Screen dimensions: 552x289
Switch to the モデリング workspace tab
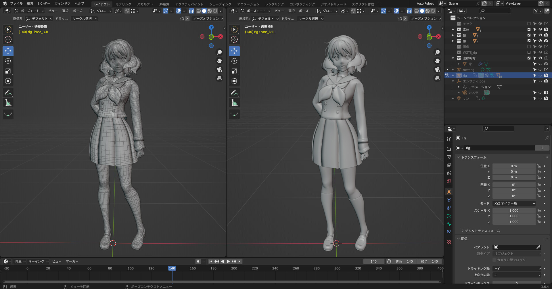123,4
